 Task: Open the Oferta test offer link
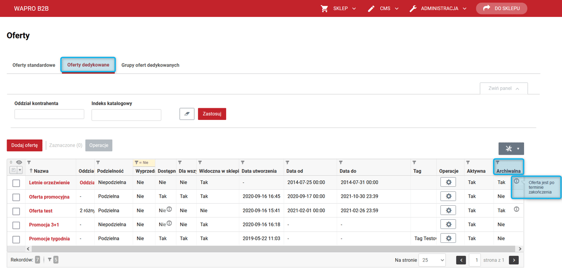(x=41, y=211)
